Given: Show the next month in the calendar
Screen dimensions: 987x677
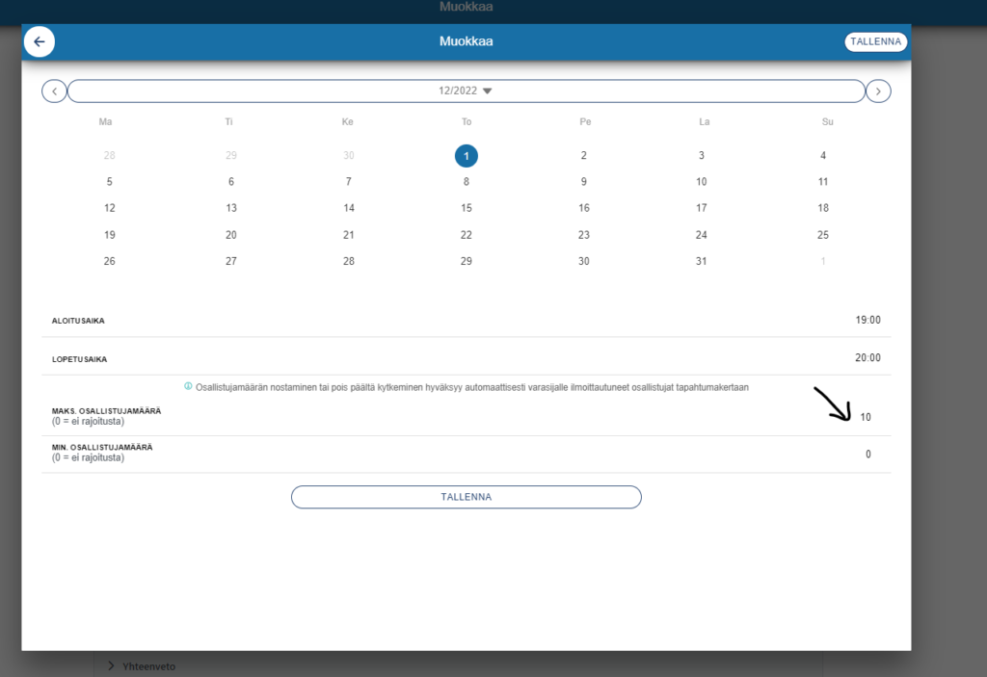Looking at the screenshot, I should [878, 91].
